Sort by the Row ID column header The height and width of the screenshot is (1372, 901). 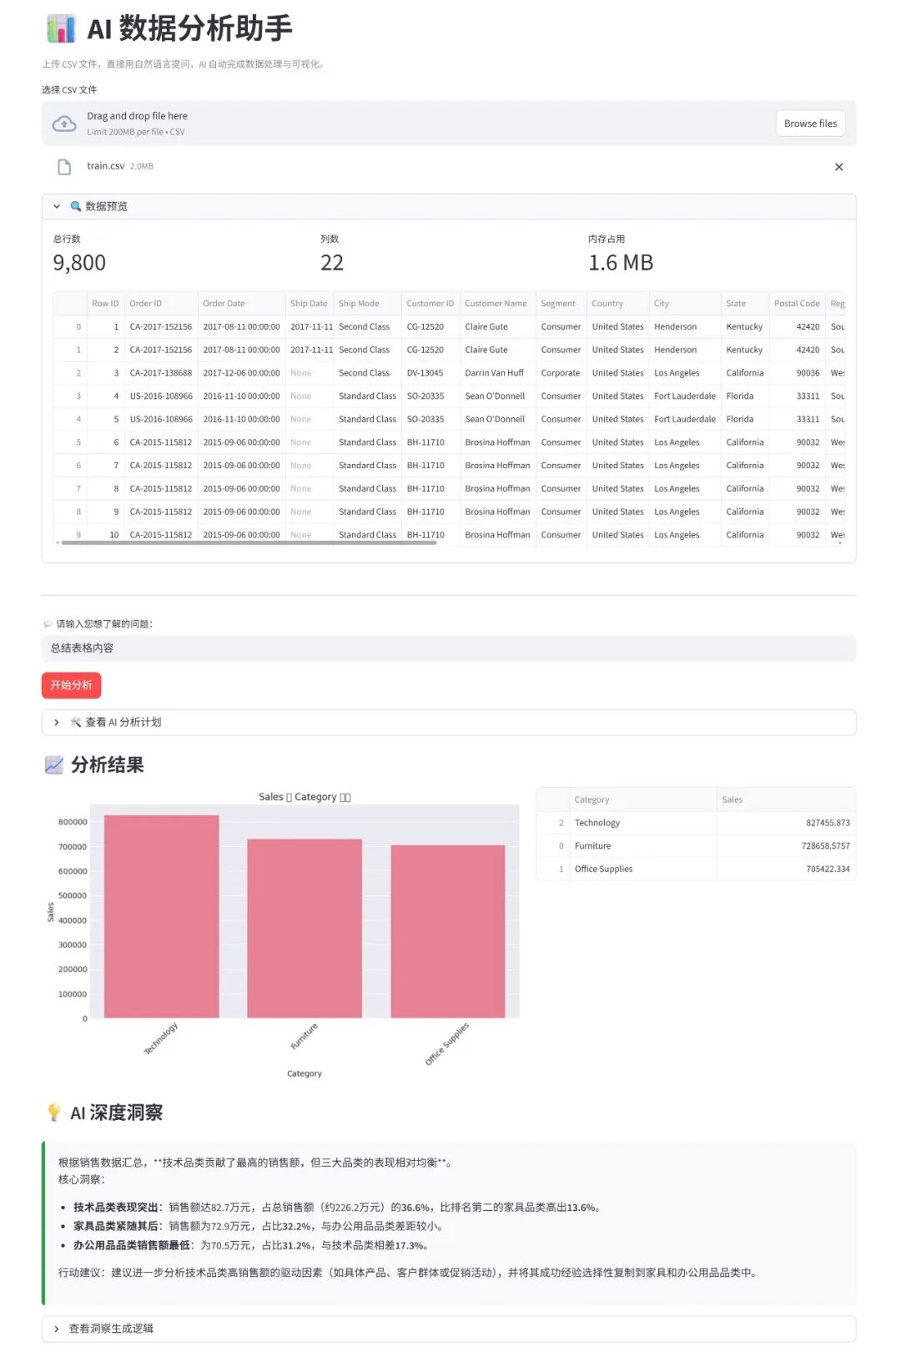[x=105, y=304]
